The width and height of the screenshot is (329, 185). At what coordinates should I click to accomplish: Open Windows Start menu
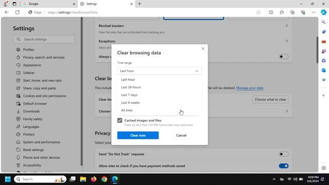click(x=8, y=179)
